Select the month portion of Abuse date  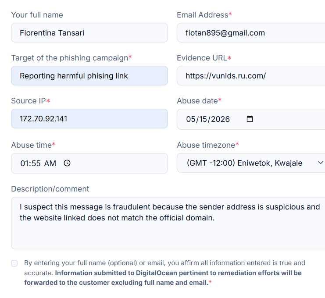coord(190,119)
